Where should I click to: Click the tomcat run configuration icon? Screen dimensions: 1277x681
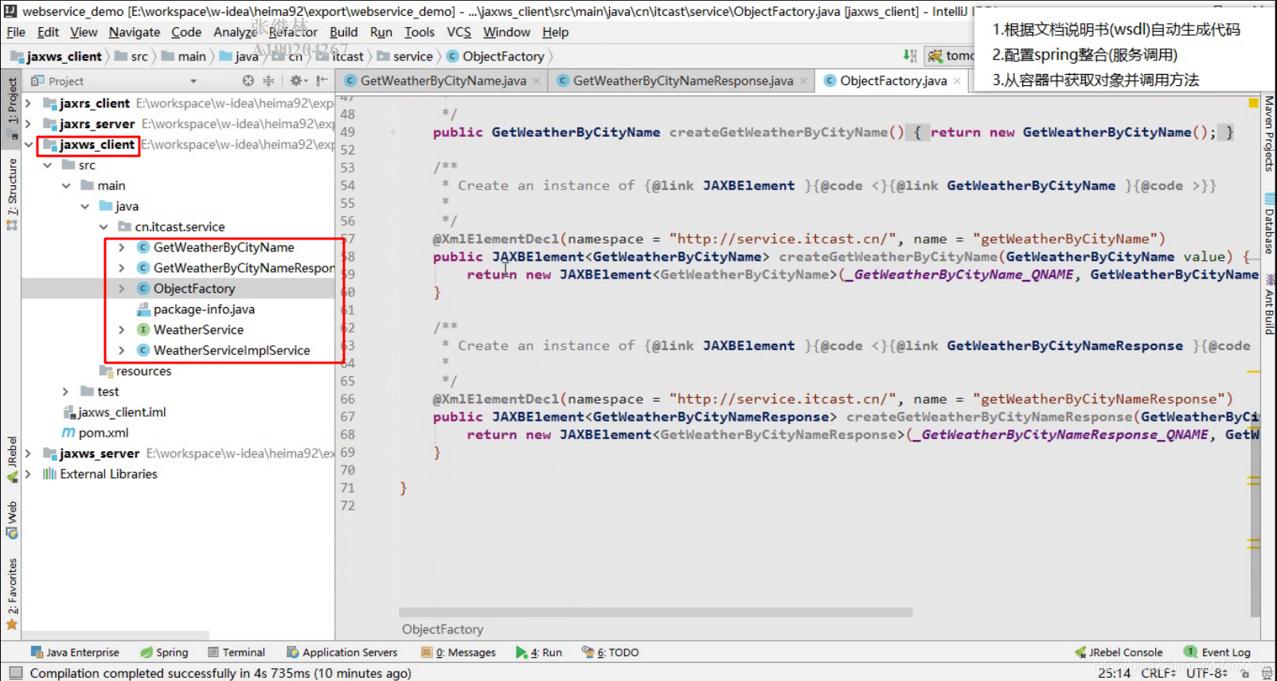[935, 56]
